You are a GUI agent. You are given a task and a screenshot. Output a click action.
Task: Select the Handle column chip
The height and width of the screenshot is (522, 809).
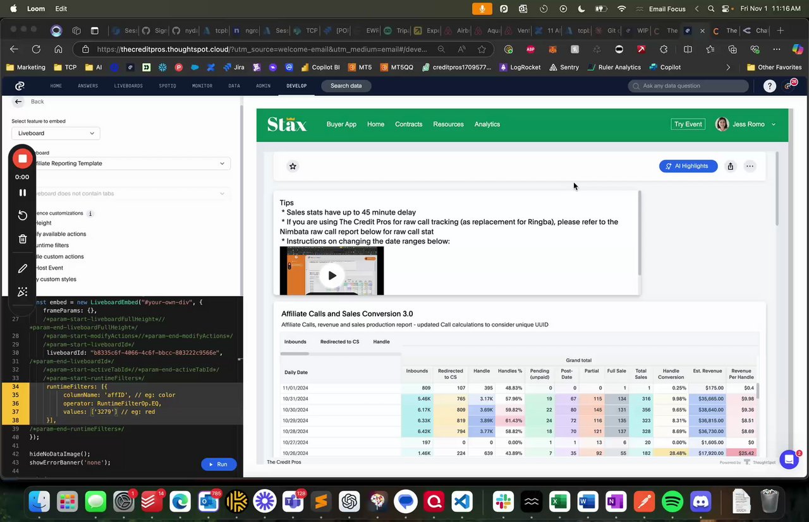tap(381, 341)
